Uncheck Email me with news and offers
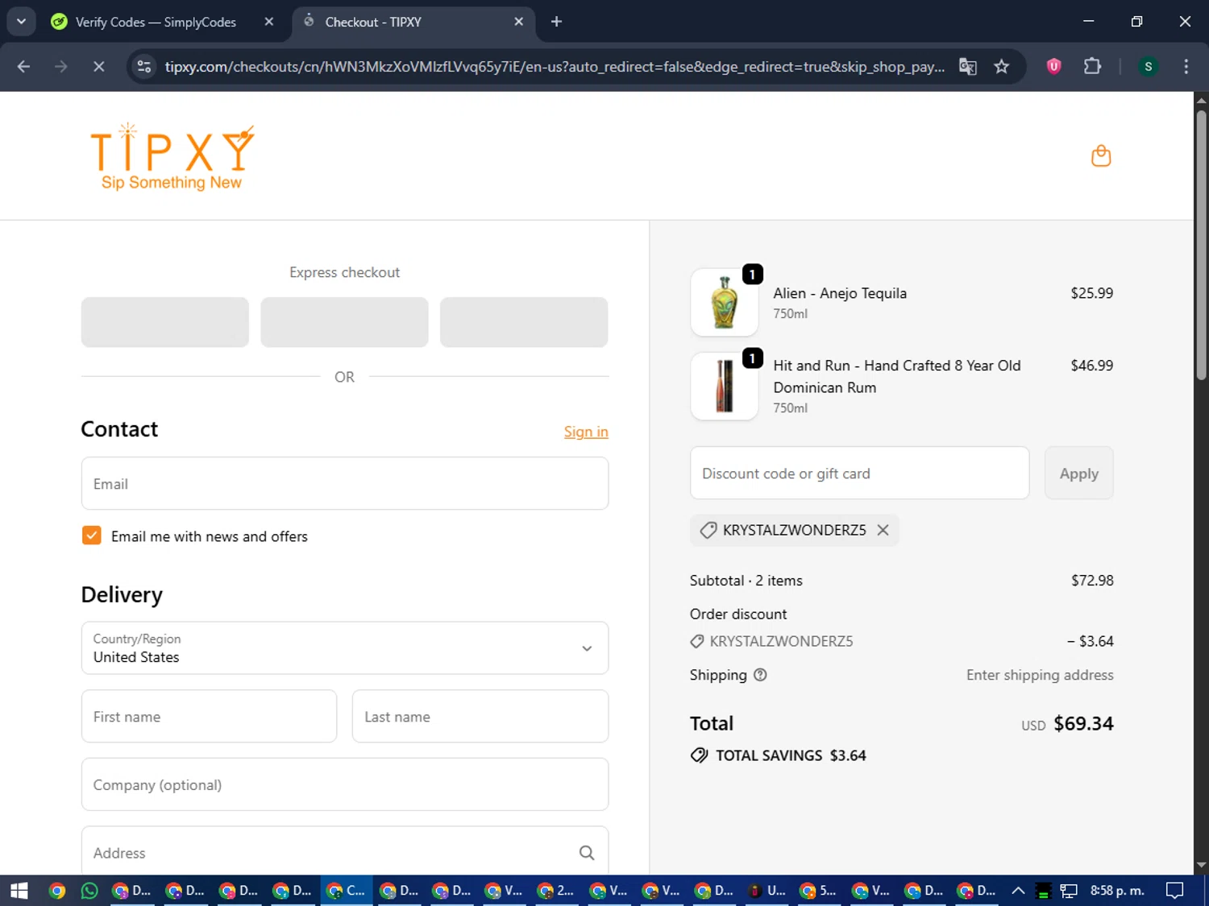The image size is (1209, 906). tap(92, 536)
